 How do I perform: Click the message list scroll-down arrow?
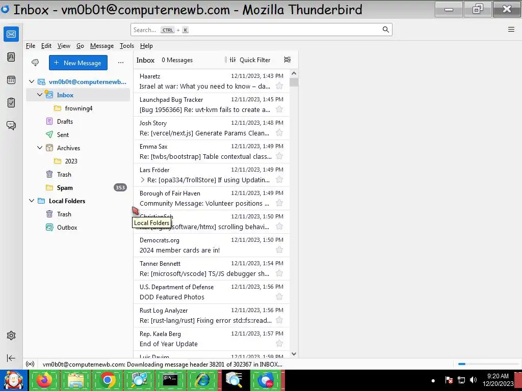point(294,354)
